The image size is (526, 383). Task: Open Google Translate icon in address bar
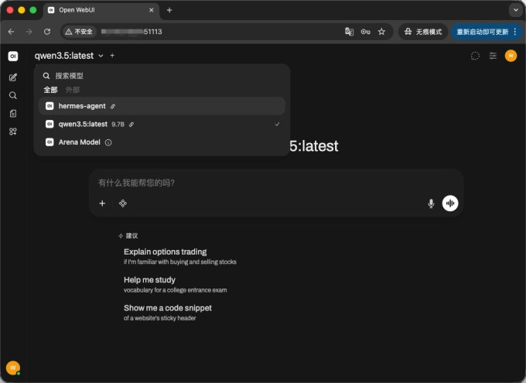349,32
